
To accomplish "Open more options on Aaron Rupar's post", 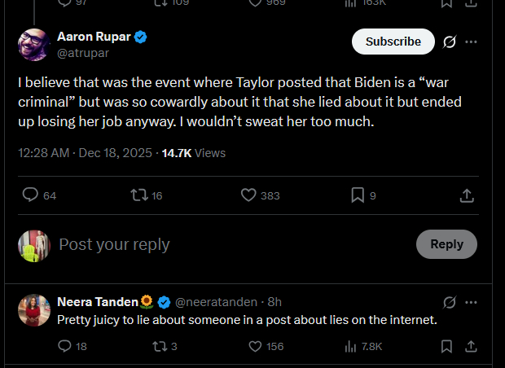I will click(471, 42).
